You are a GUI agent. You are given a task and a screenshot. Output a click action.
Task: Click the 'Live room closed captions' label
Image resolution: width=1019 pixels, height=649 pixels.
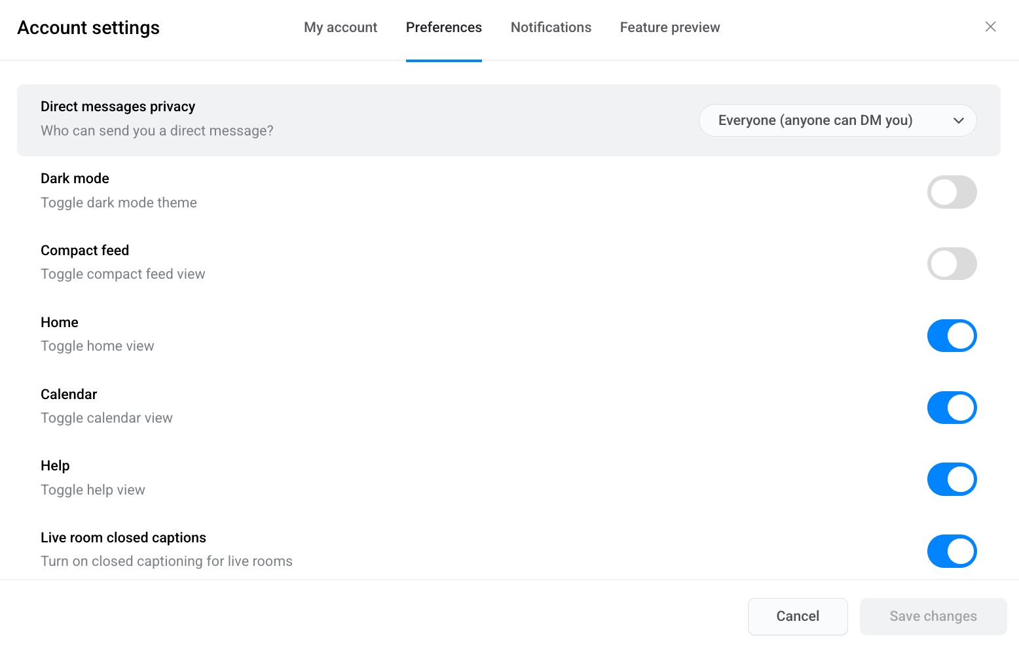tap(123, 538)
